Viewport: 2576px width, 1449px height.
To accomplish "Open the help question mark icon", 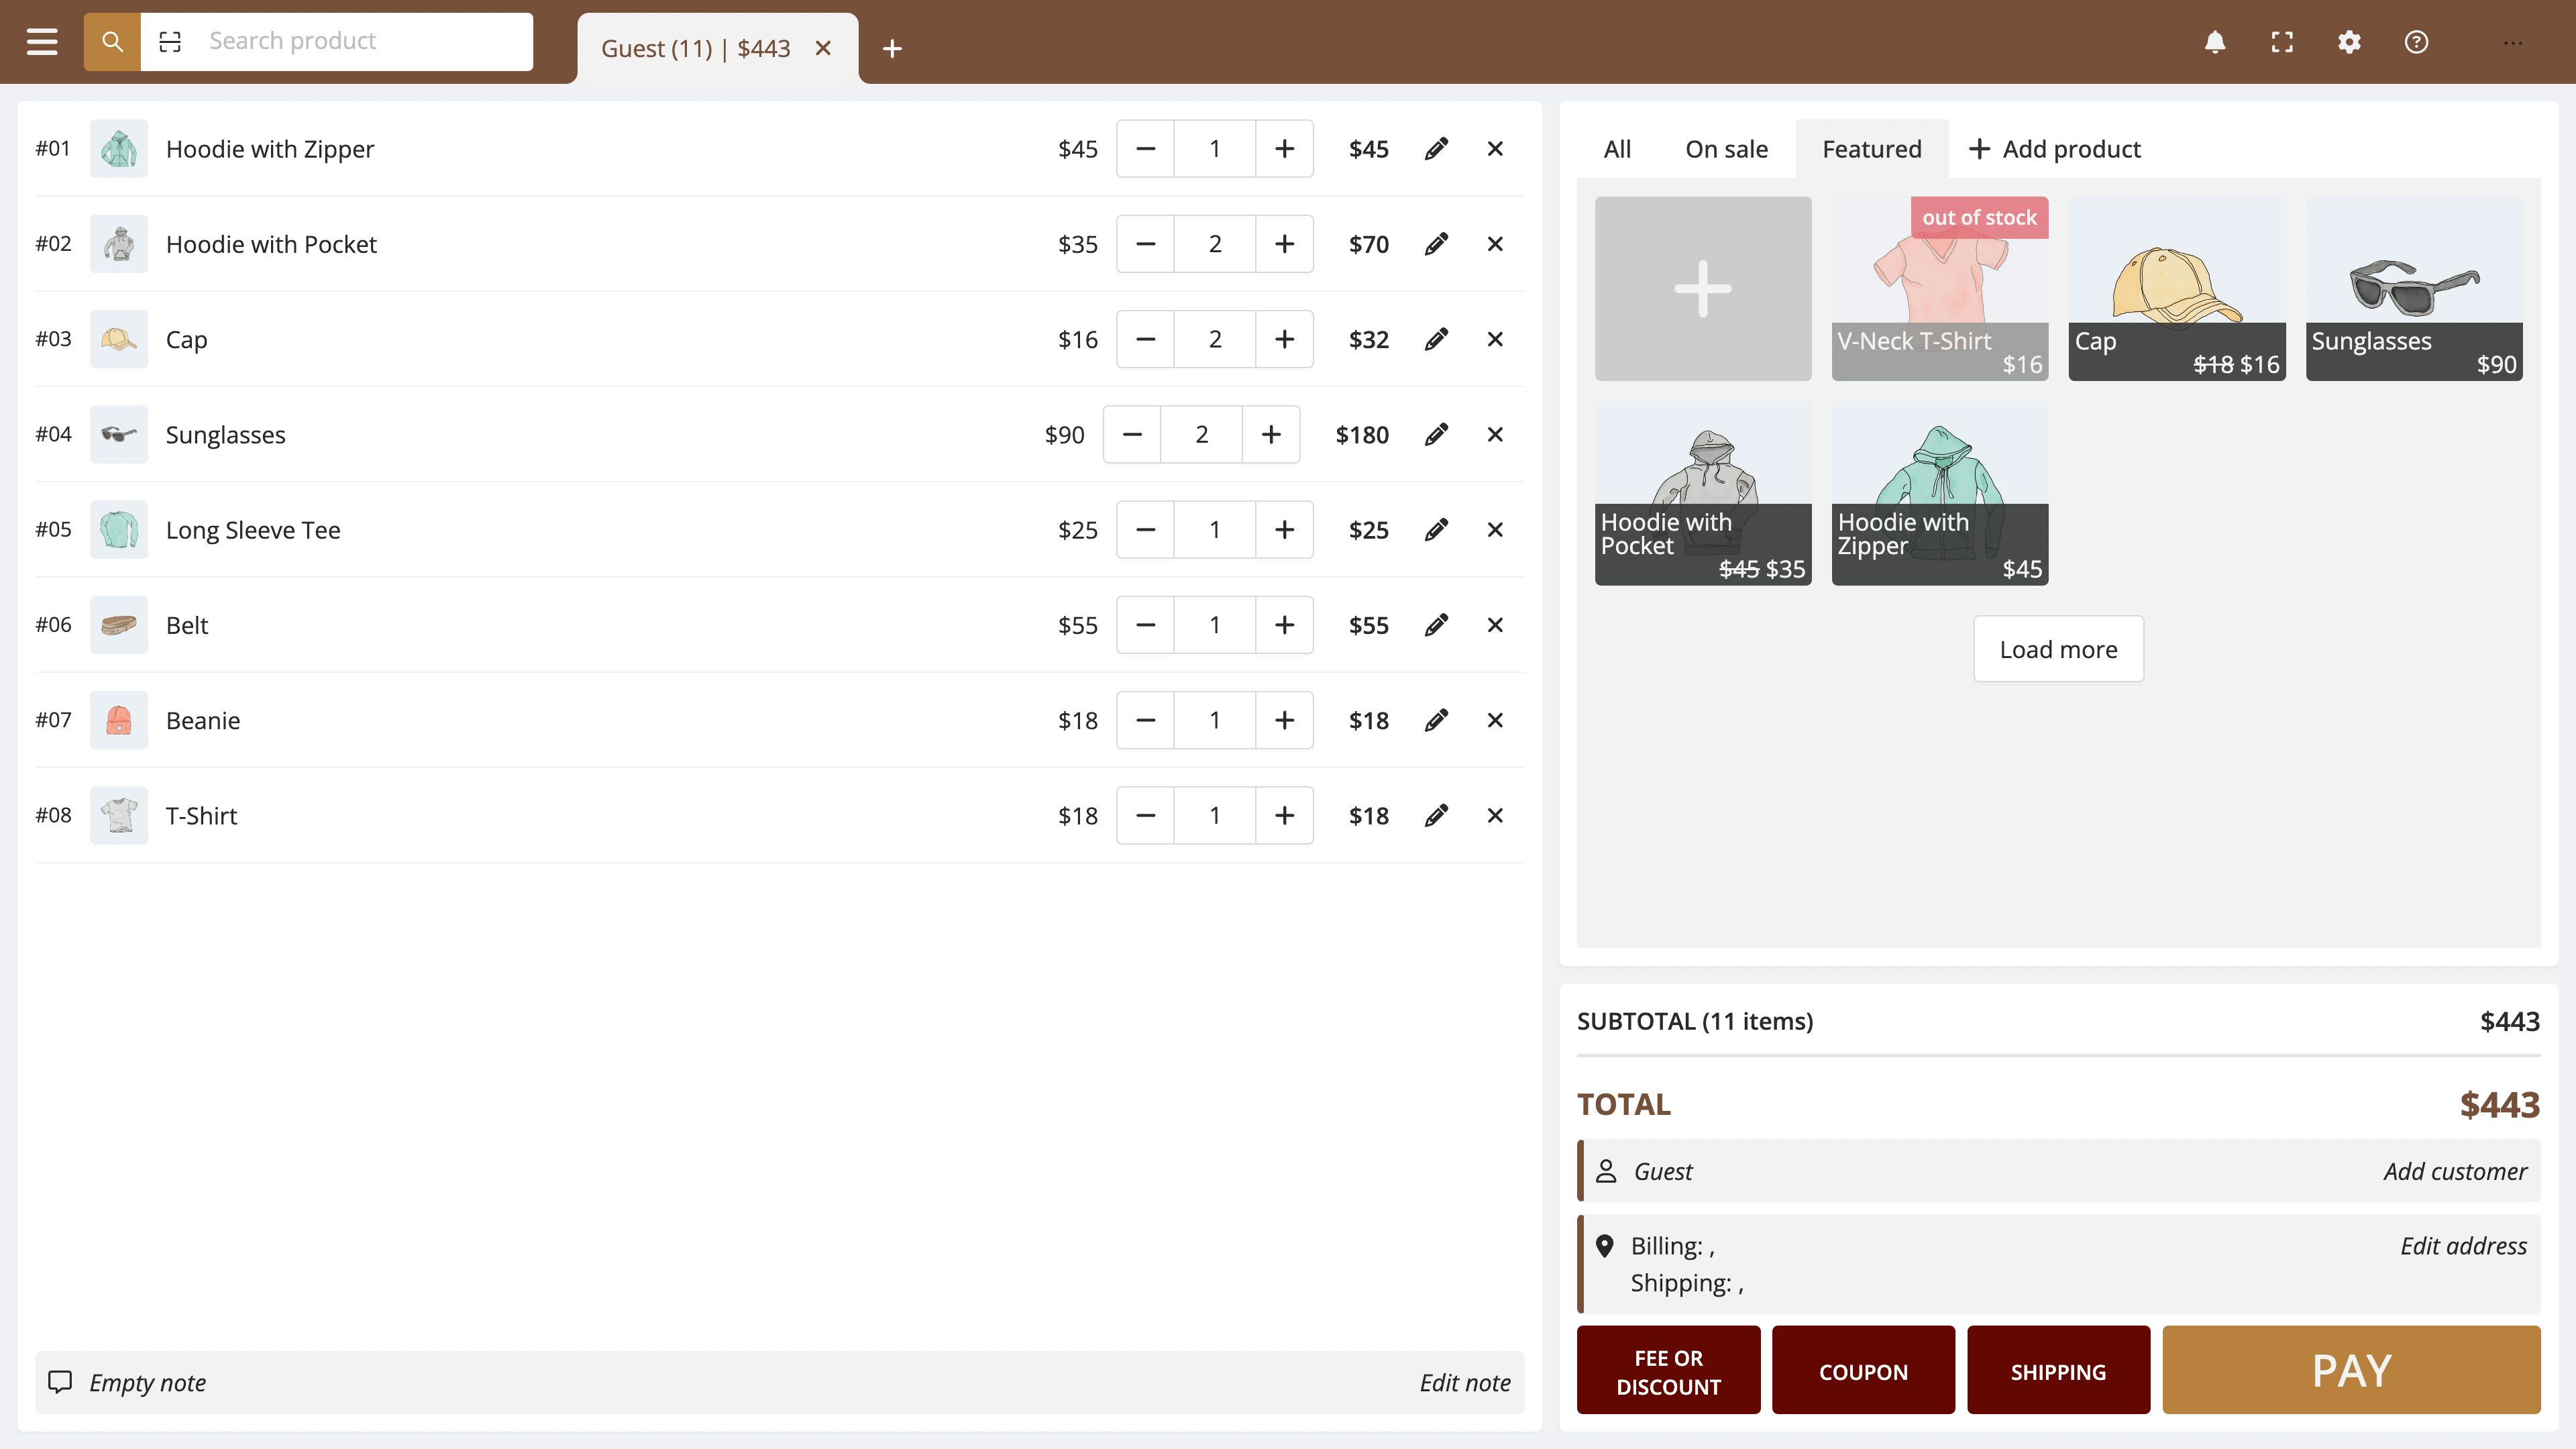I will pos(2416,42).
